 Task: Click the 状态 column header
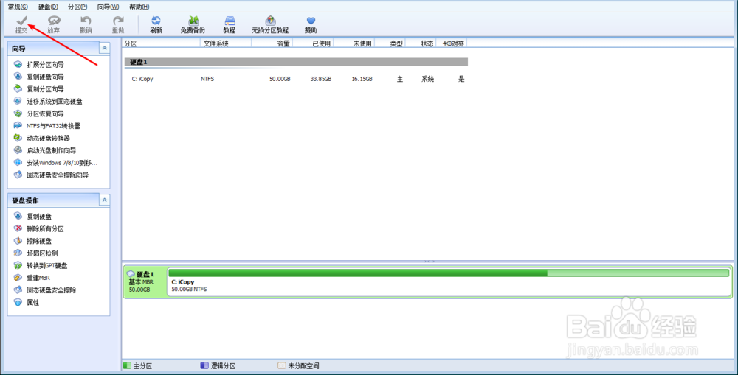point(421,43)
